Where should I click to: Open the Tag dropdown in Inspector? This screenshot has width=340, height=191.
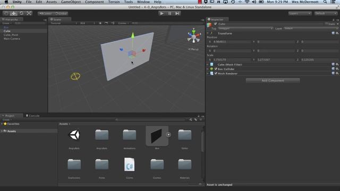click(245, 29)
